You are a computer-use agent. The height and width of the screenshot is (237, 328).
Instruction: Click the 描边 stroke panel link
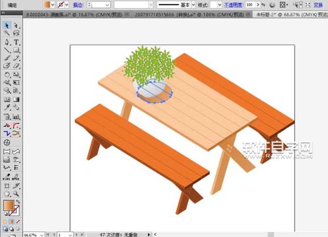pos(78,5)
